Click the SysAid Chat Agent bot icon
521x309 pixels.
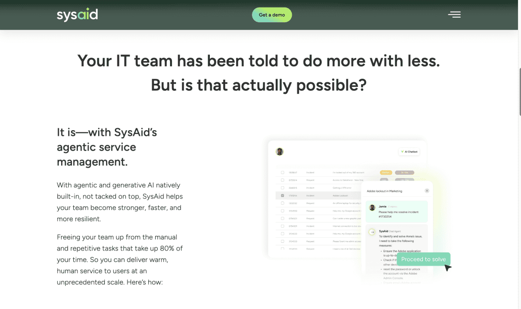pyautogui.click(x=372, y=232)
